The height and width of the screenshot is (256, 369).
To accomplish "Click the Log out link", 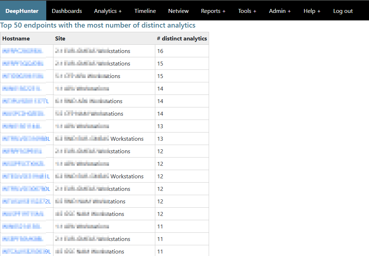I will 343,11.
